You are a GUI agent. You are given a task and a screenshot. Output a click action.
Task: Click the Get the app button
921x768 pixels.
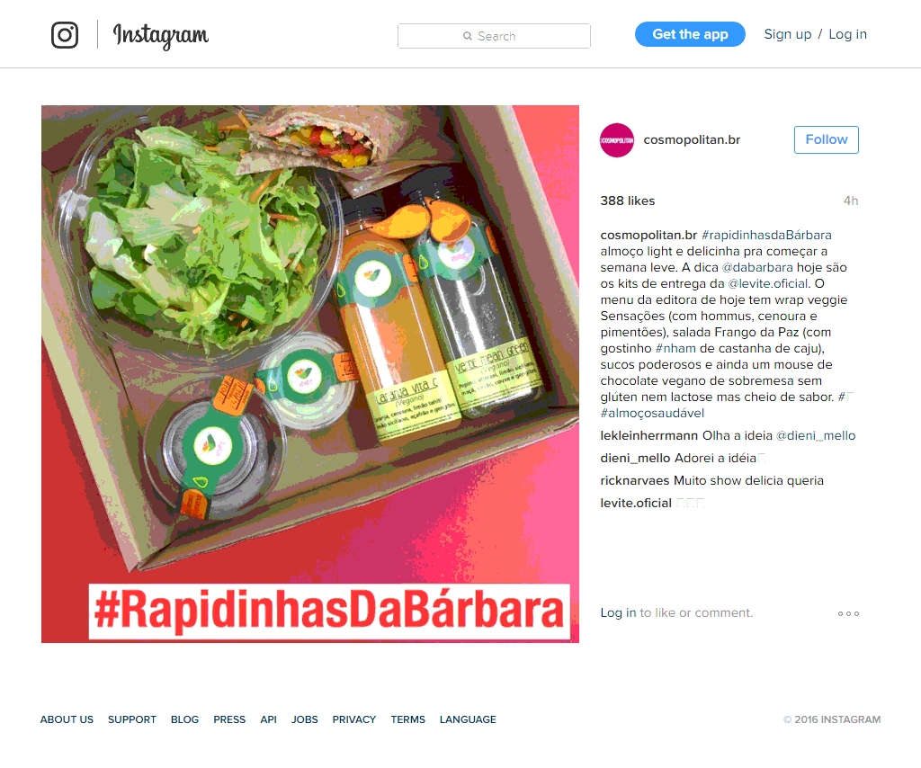point(690,34)
